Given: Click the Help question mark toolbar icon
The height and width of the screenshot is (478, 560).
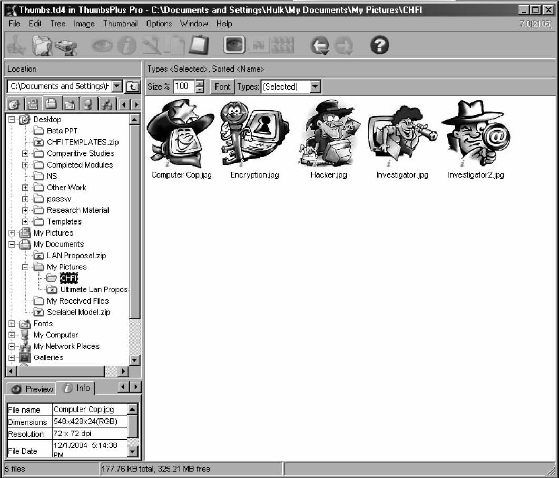Looking at the screenshot, I should point(379,45).
